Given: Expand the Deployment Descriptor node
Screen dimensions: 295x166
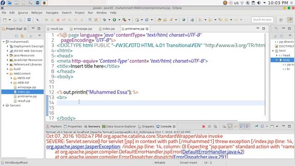Looking at the screenshot, I should pyautogui.click(x=7, y=46).
